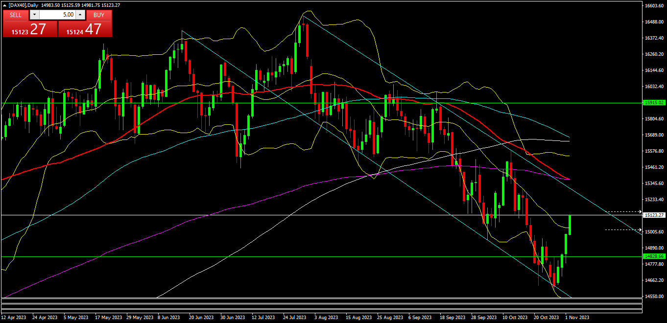Click the SELL button
This screenshot has width=667, height=323.
16,15
